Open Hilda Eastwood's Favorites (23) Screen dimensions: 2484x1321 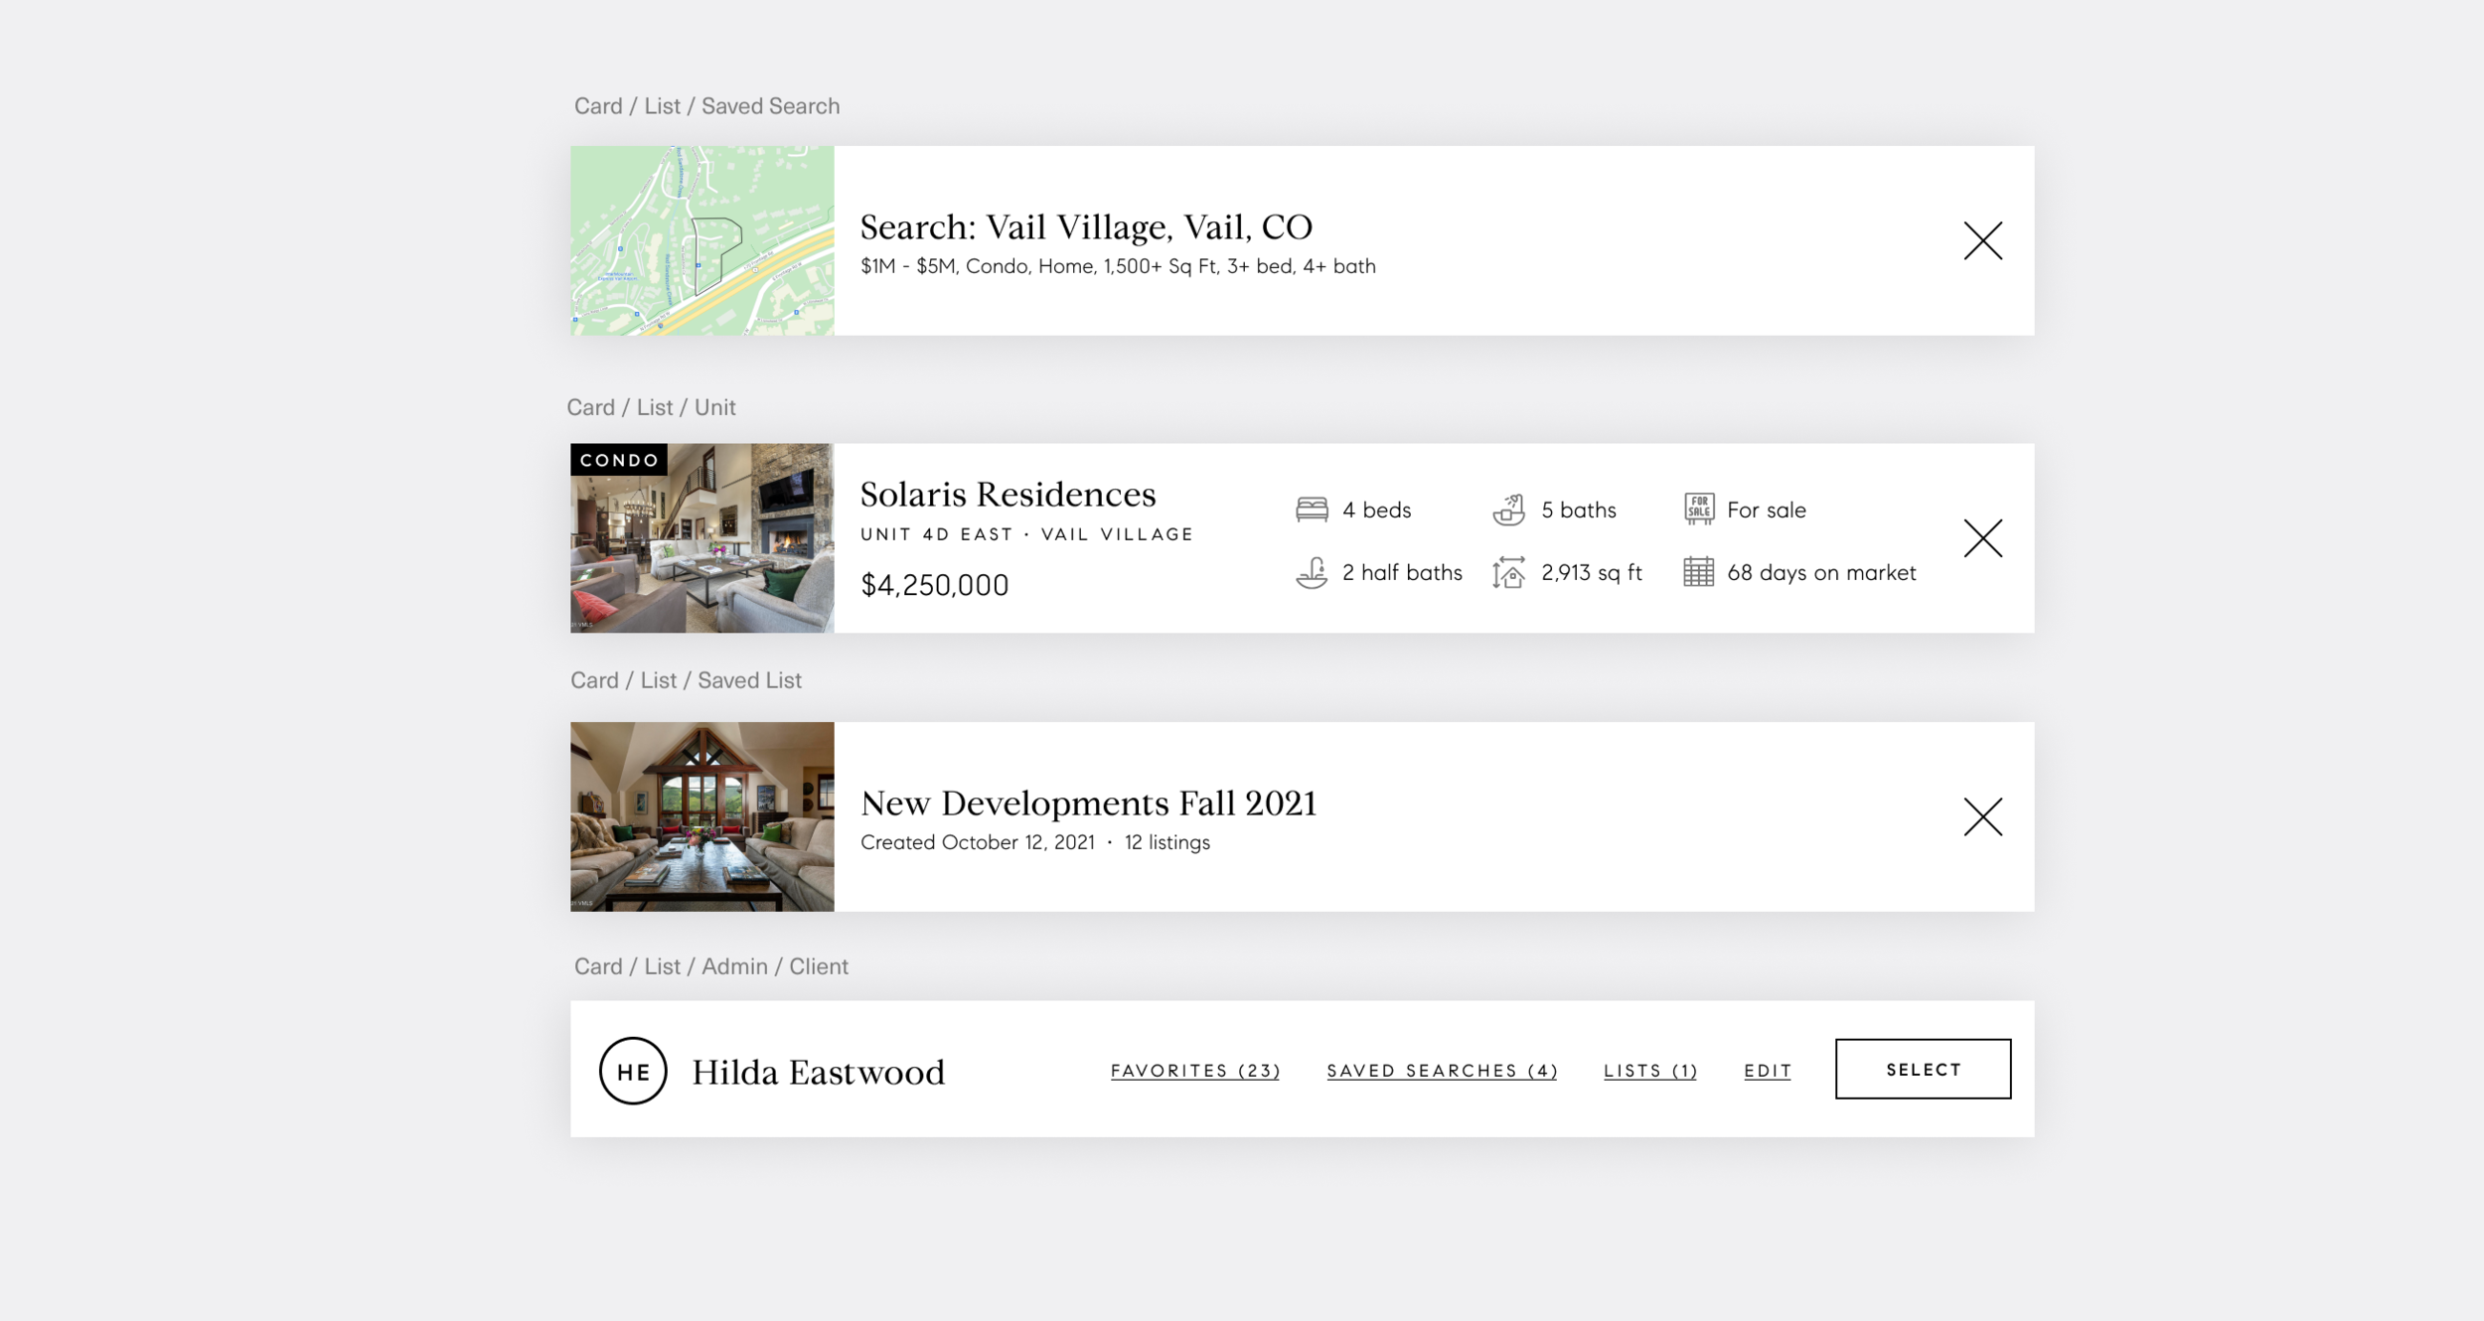point(1195,1071)
